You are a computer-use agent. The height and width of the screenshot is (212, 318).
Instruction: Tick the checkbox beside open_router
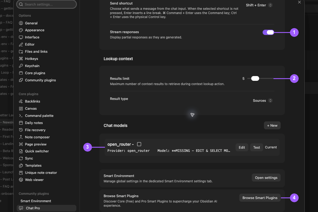click(x=139, y=144)
